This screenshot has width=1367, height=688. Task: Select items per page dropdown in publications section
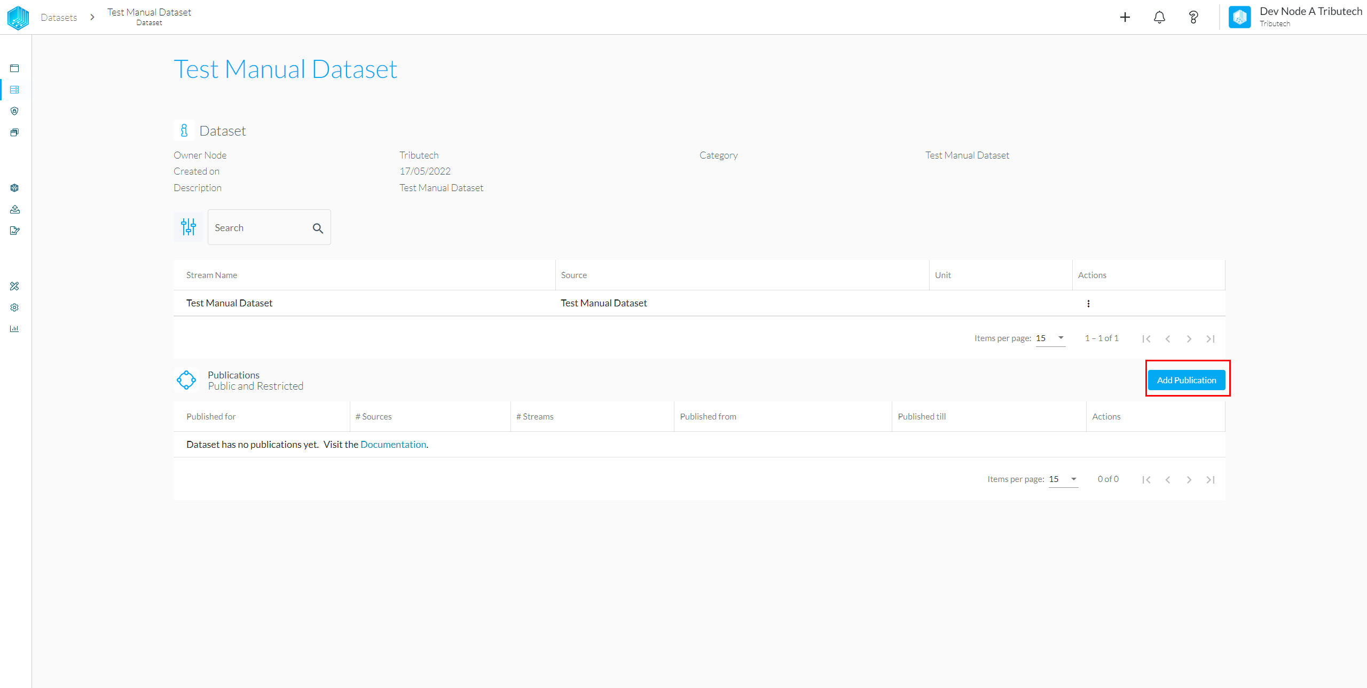tap(1063, 479)
